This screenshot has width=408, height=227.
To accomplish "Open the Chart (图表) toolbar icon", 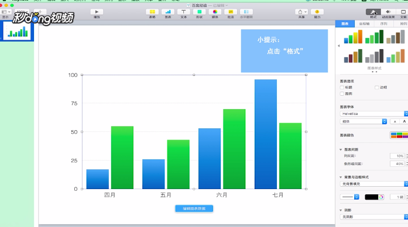I will click(168, 12).
